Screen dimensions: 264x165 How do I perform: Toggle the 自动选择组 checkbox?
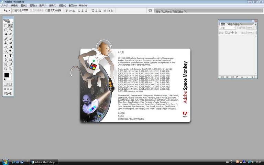[x=31, y=10]
